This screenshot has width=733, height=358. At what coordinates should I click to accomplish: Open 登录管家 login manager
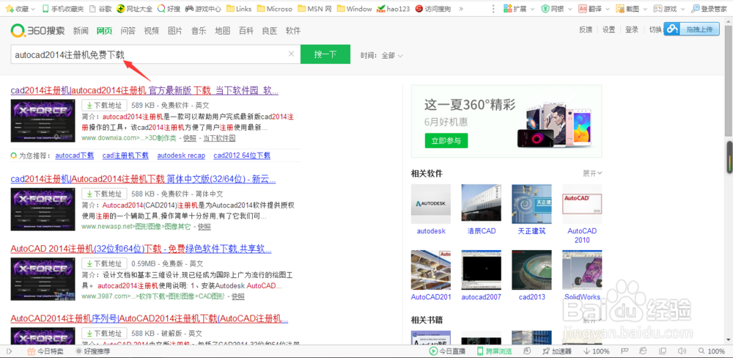[x=709, y=9]
